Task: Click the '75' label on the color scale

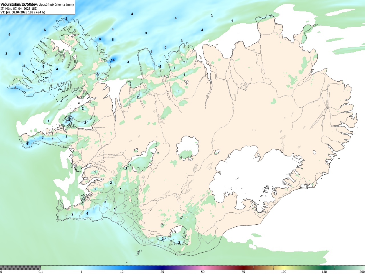Action: pyautogui.click(x=243, y=272)
